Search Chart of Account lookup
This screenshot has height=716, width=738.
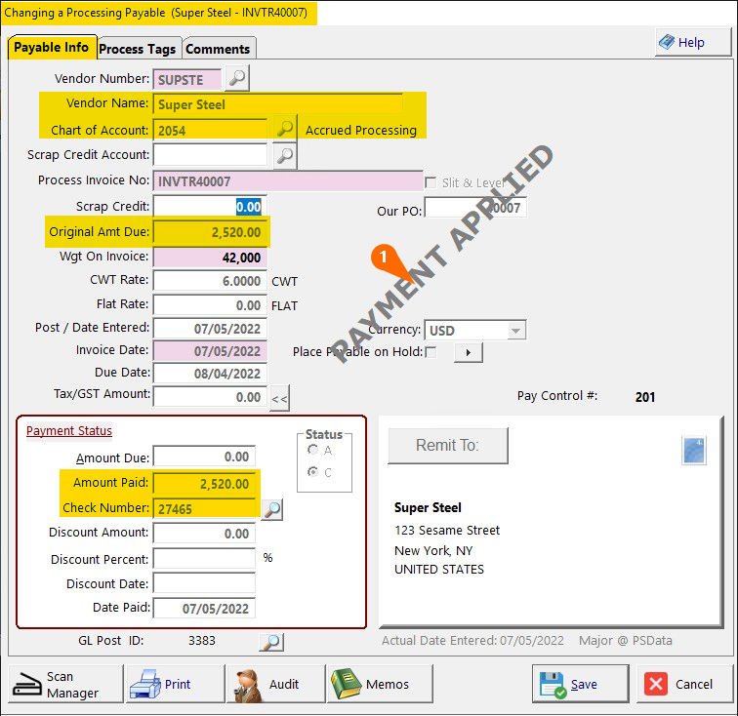[x=285, y=129]
